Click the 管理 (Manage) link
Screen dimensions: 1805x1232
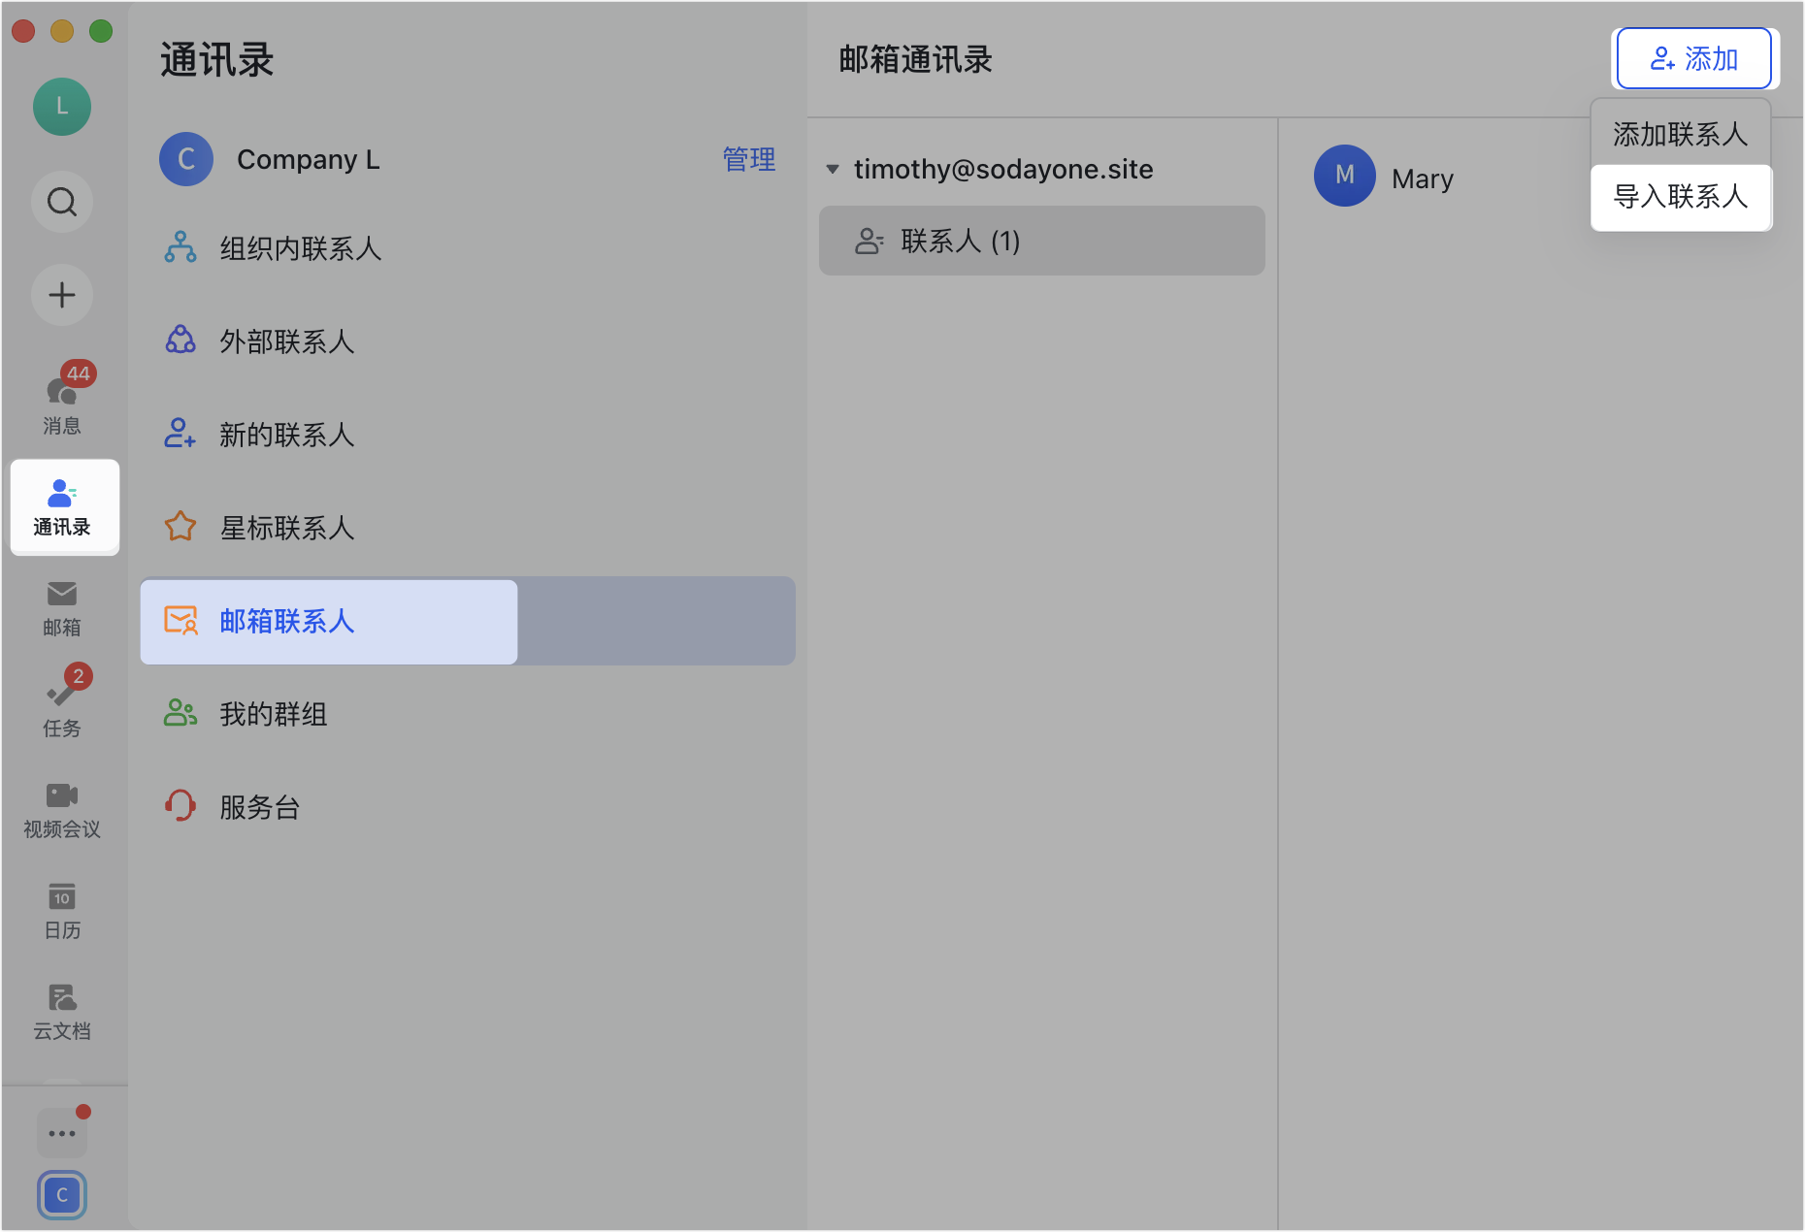[x=749, y=159]
